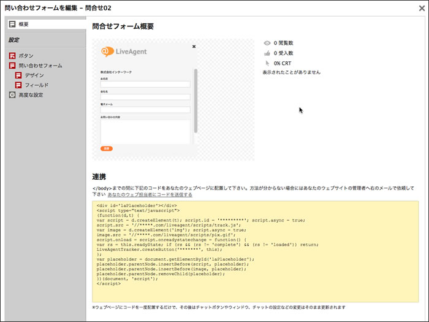
Task: Click 株式会社インターワーク text in preview
Action: 116,72
